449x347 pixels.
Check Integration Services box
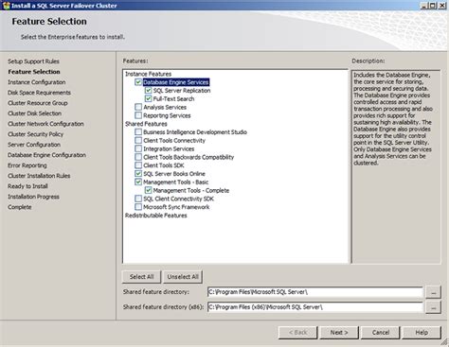[138, 148]
